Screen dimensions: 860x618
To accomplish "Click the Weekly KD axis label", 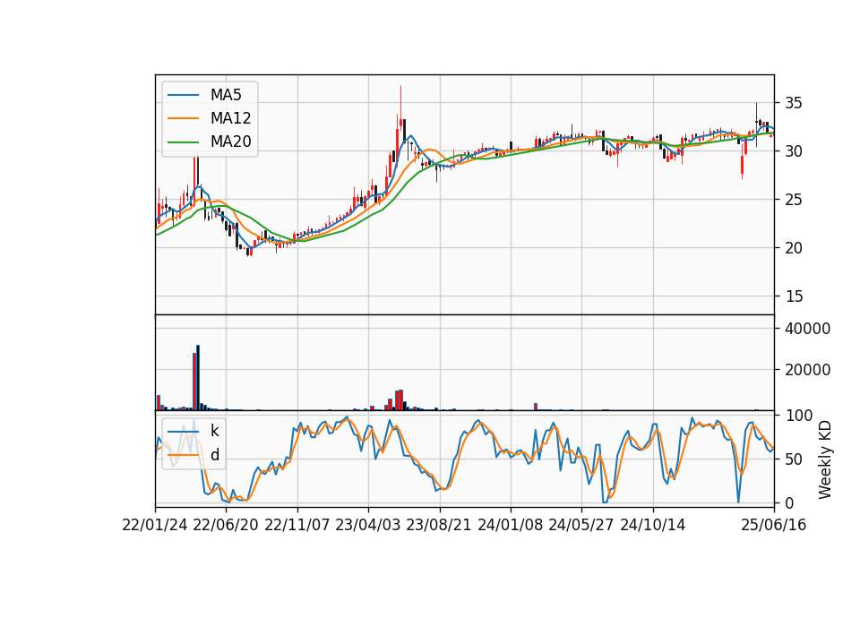I will 825,459.
